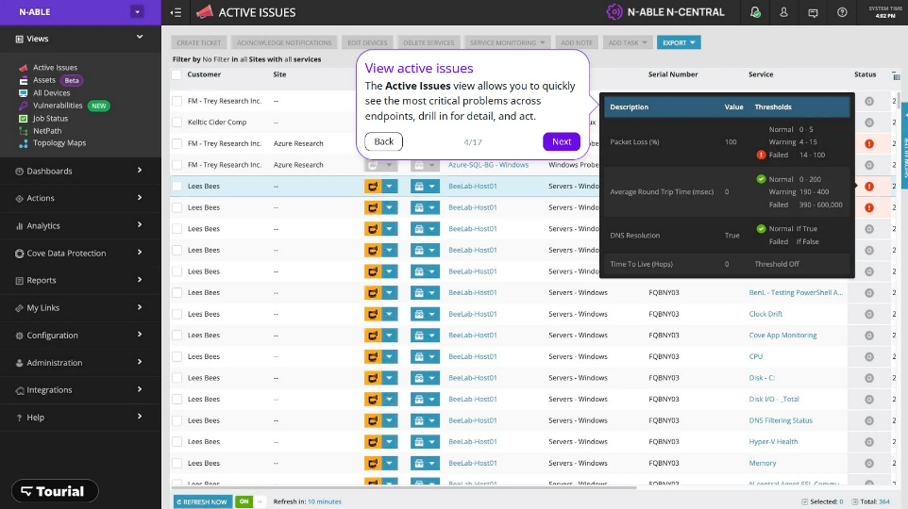
Task: Click the All Devices monitor icon
Action: (24, 93)
